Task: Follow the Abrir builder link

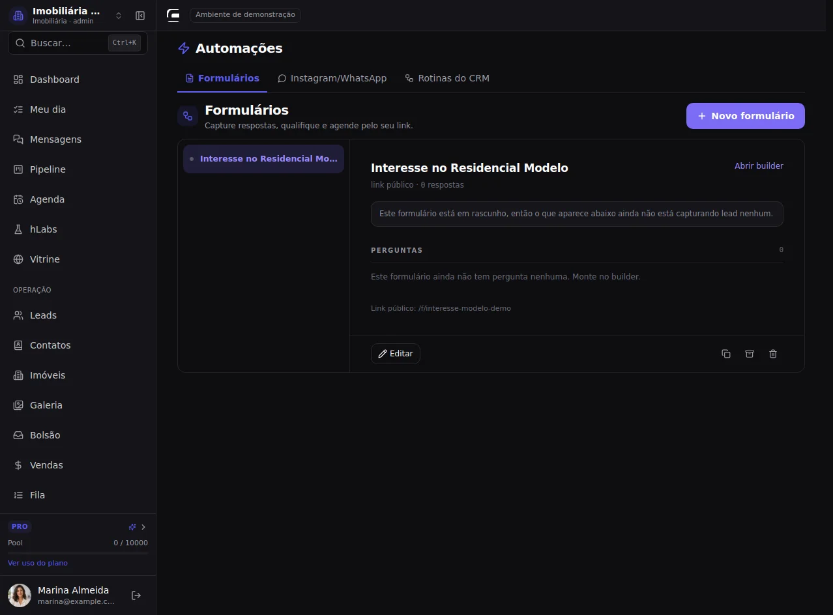Action: (x=759, y=166)
